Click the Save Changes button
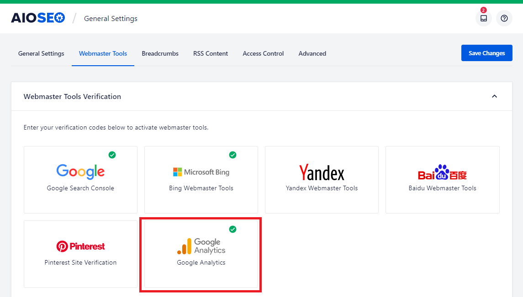Image resolution: width=523 pixels, height=297 pixels. click(486, 53)
